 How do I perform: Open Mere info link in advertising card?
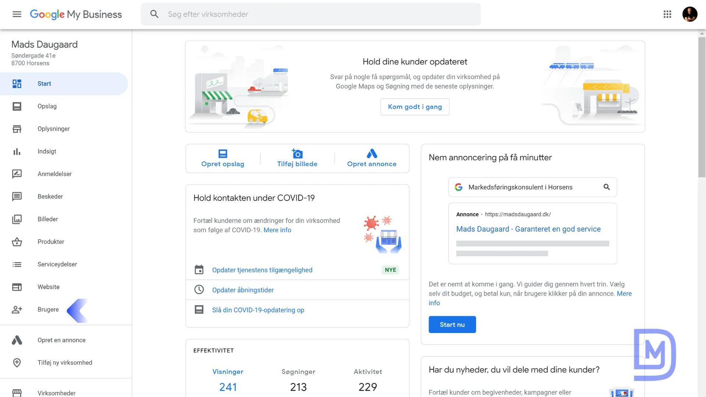624,294
